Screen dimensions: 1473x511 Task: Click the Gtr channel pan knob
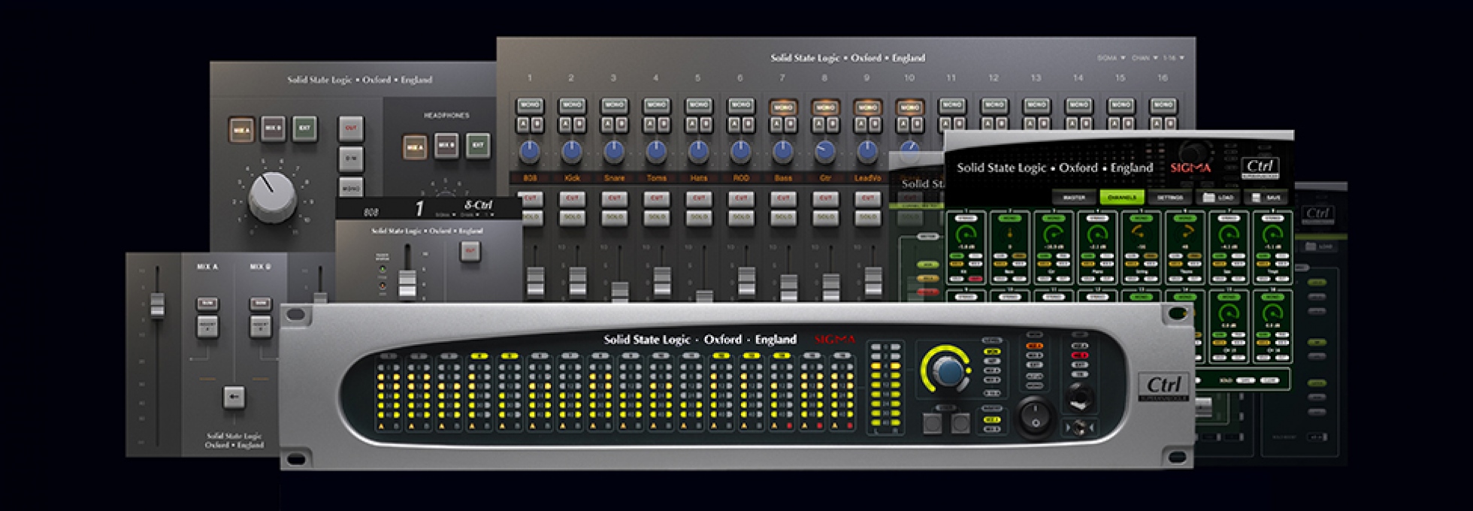[824, 153]
